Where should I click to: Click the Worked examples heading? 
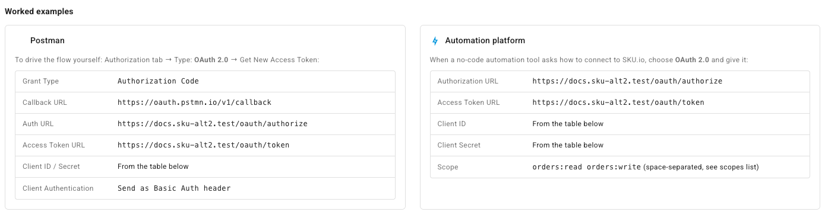pyautogui.click(x=39, y=11)
